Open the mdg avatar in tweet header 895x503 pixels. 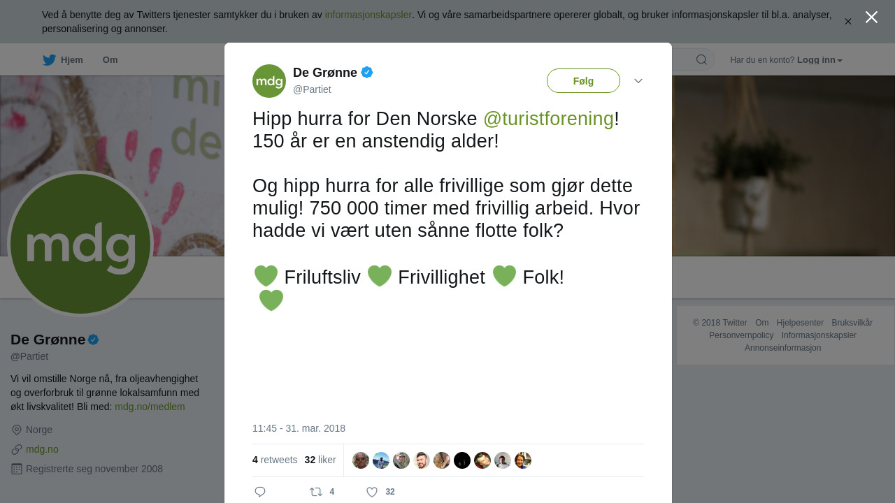[x=269, y=81]
